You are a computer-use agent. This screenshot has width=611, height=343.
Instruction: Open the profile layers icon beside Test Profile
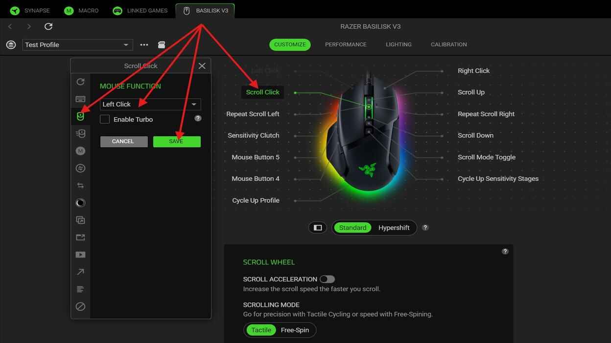pos(11,44)
